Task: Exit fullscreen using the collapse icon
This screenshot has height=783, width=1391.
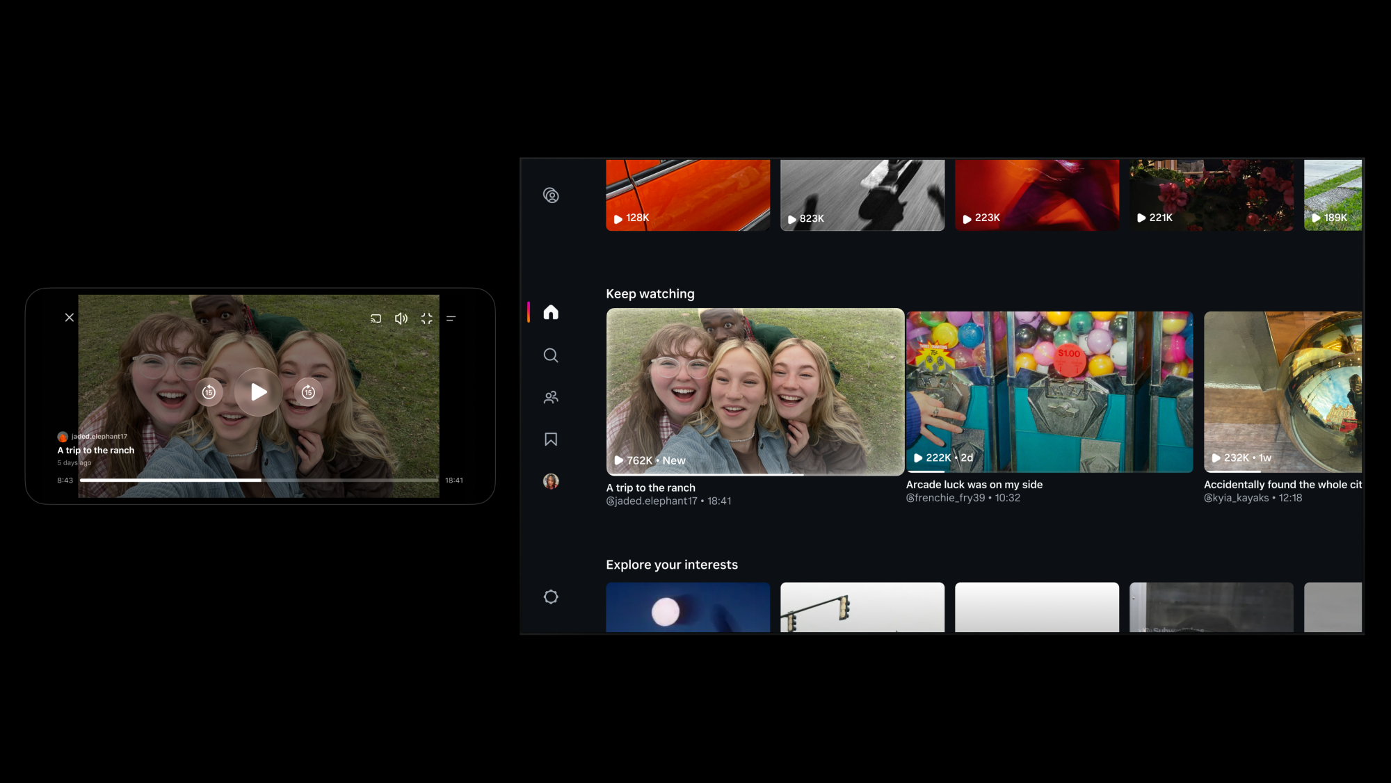Action: 427,318
